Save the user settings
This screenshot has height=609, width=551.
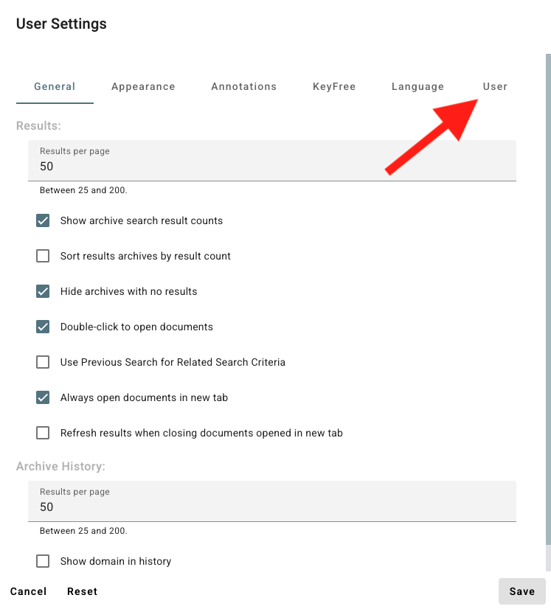pos(521,591)
